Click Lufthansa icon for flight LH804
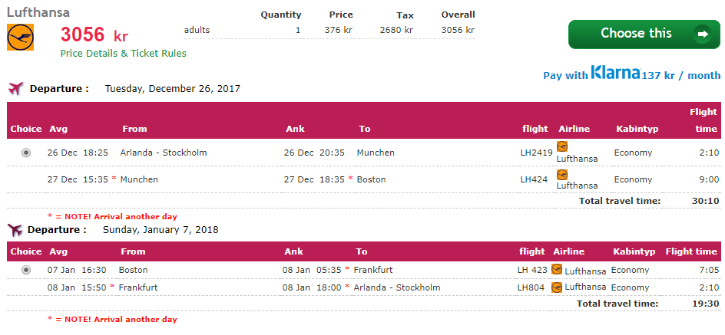 (560, 287)
